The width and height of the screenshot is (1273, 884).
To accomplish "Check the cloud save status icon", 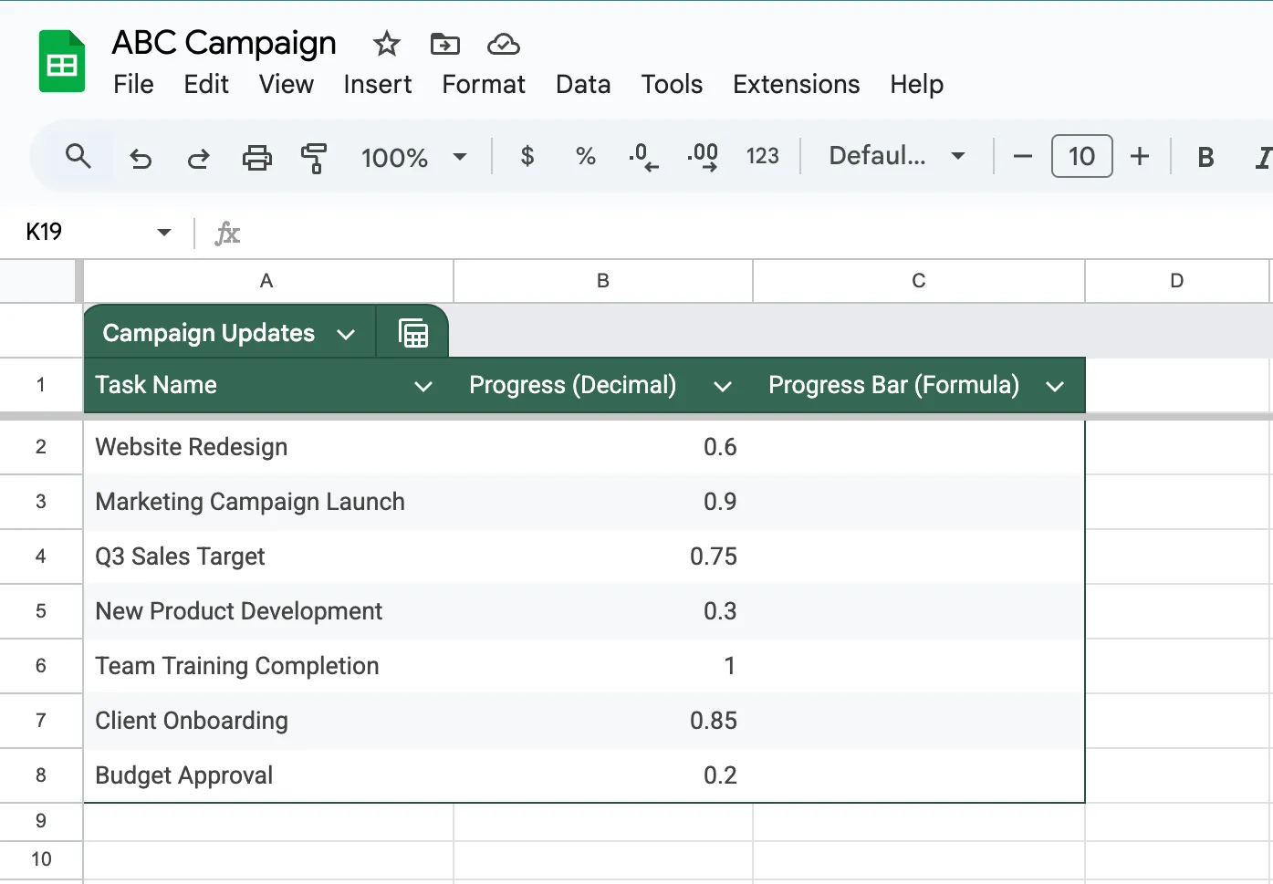I will (504, 44).
